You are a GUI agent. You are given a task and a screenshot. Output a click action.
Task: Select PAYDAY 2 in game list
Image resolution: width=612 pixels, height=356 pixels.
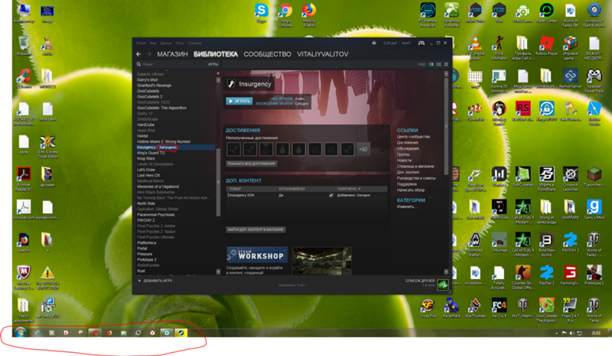pyautogui.click(x=145, y=220)
